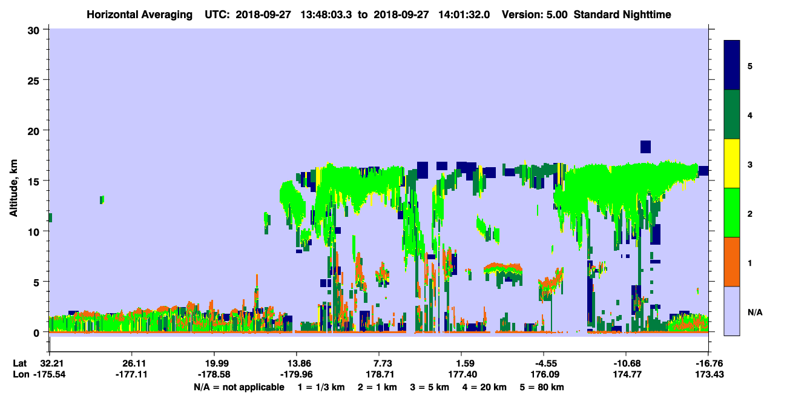Click legend entry '5 = 80 km'

click(543, 387)
